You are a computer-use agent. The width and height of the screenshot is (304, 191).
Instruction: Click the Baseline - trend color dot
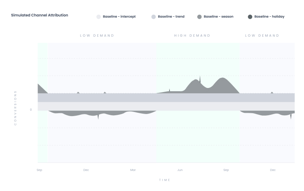pyautogui.click(x=154, y=17)
